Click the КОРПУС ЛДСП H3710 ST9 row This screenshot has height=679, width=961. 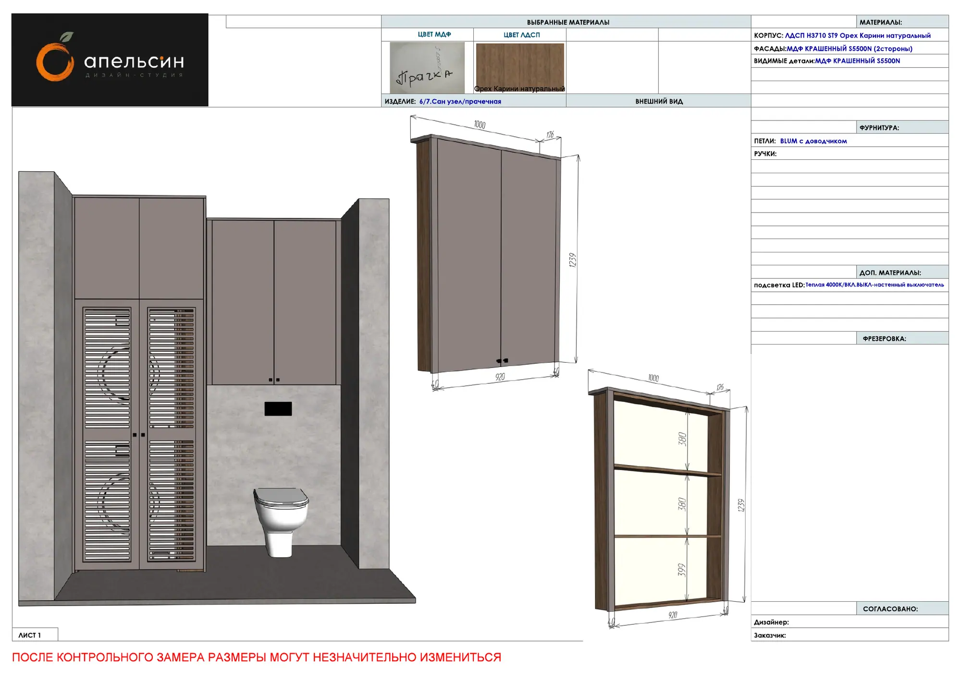pyautogui.click(x=850, y=35)
